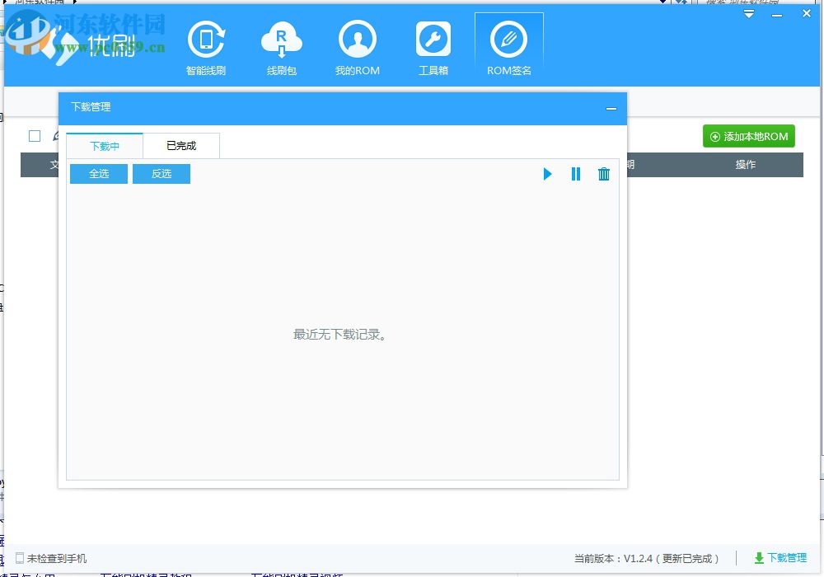Click 添加本地ROM button
The image size is (824, 577).
(x=749, y=137)
